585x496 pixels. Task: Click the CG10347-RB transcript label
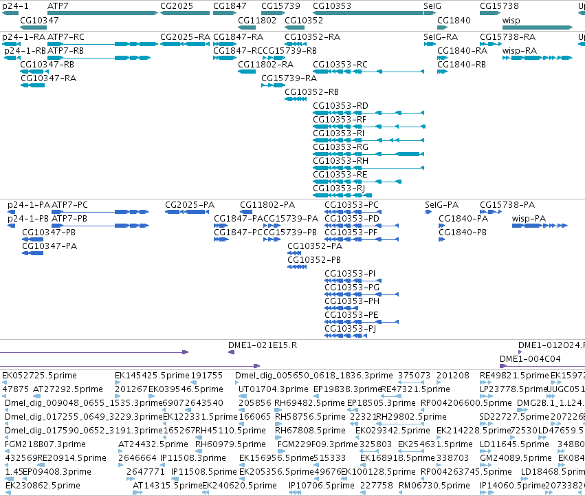tap(47, 65)
